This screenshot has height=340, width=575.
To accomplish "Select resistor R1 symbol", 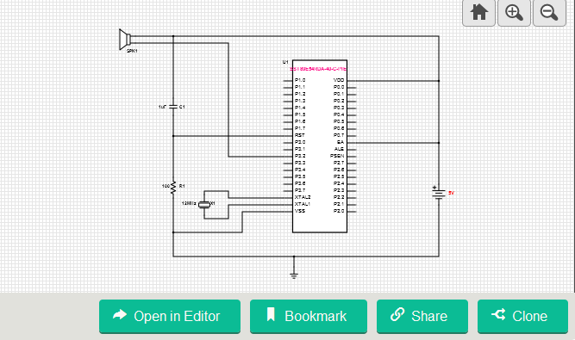I will tap(173, 187).
